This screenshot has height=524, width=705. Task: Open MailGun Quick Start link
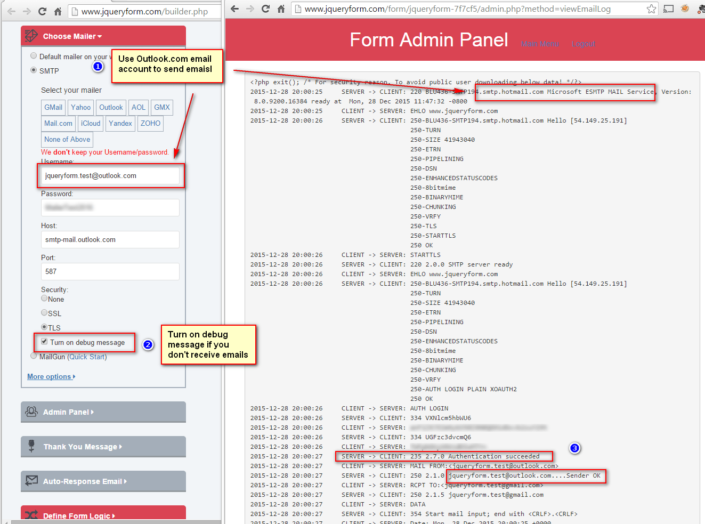click(87, 357)
